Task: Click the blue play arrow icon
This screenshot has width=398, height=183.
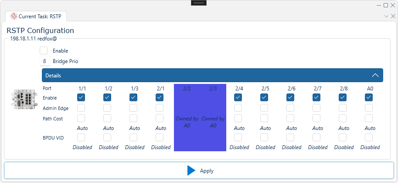Action: (x=191, y=170)
